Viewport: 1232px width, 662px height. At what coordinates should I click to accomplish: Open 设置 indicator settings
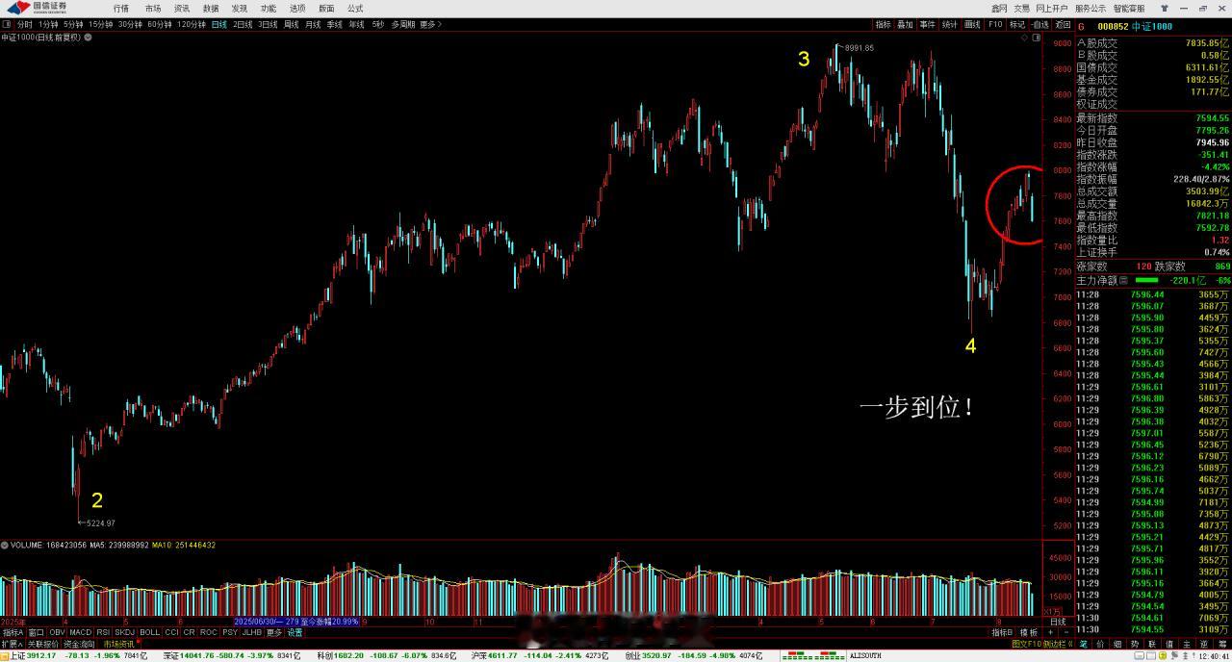click(x=295, y=632)
